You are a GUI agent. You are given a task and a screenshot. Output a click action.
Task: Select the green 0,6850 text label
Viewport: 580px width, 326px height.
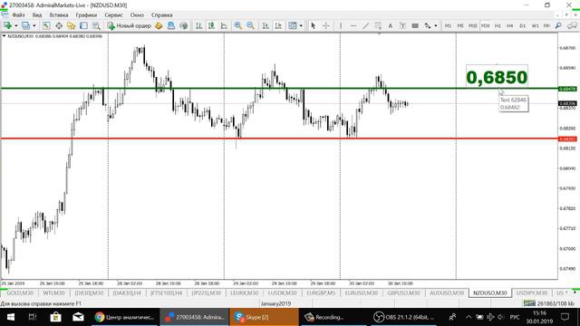point(497,77)
